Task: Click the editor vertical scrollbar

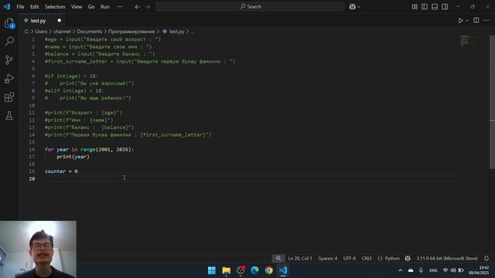Action: 492,103
